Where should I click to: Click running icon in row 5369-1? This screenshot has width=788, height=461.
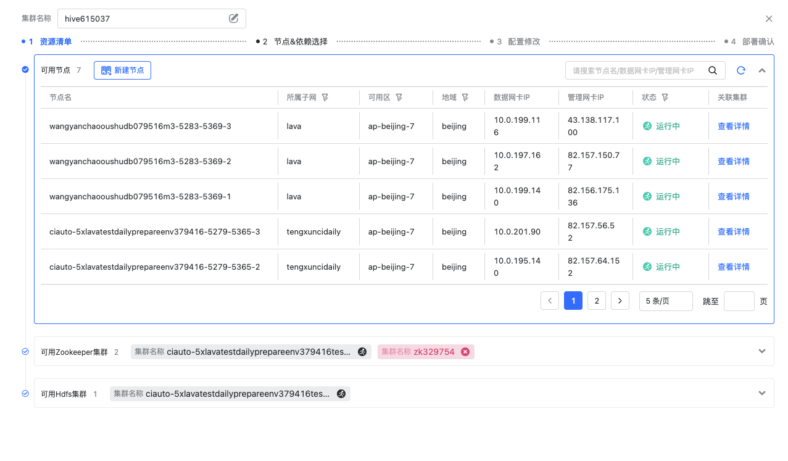point(647,196)
